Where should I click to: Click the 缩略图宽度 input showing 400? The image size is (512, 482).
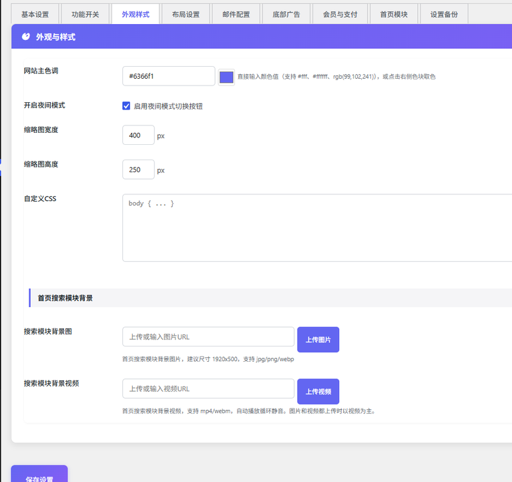point(138,135)
